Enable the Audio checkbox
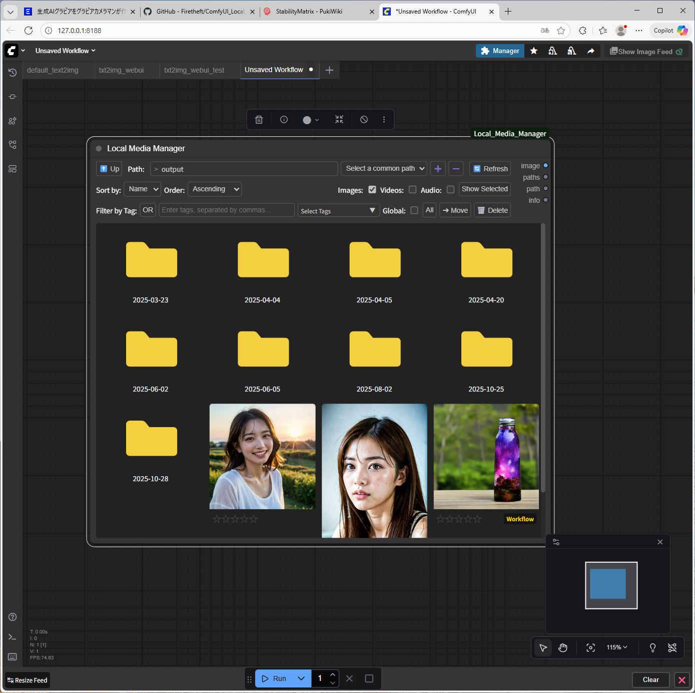Screen dimensions: 695x693 450,190
